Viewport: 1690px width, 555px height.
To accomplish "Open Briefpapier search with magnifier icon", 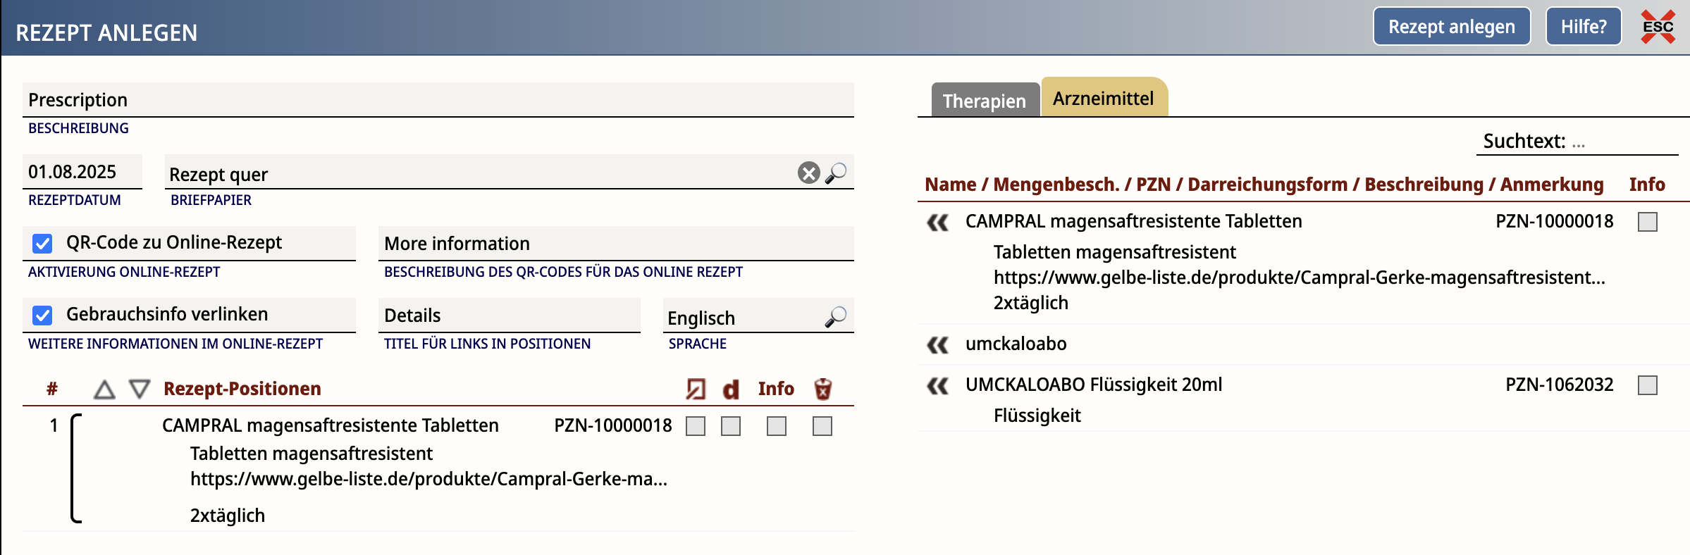I will click(x=836, y=173).
